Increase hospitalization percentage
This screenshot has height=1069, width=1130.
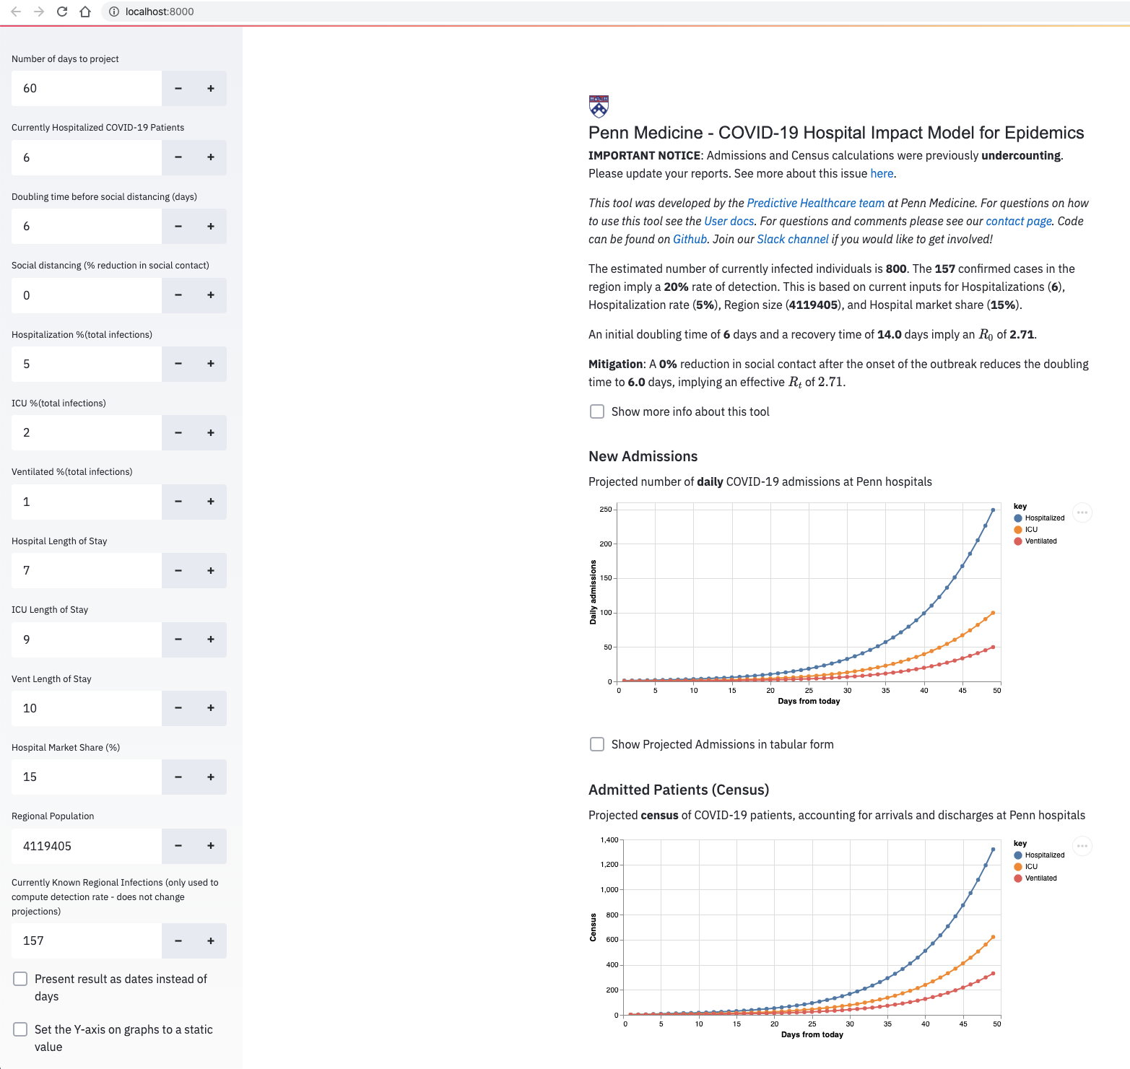click(x=211, y=364)
